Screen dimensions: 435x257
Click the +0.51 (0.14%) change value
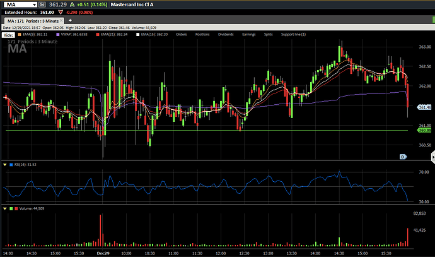click(x=92, y=4)
